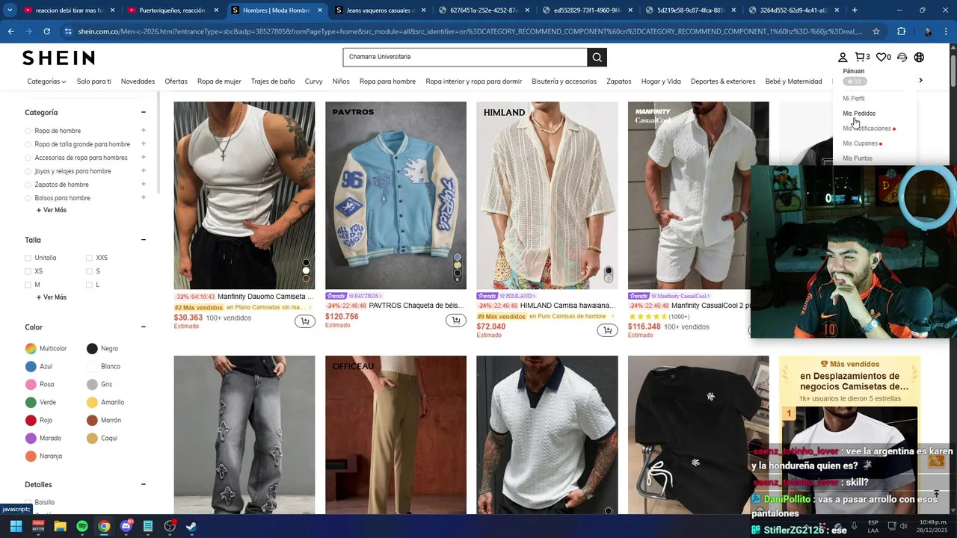Open the tab search dropdown arrow
The image size is (957, 538).
[x=9, y=10]
